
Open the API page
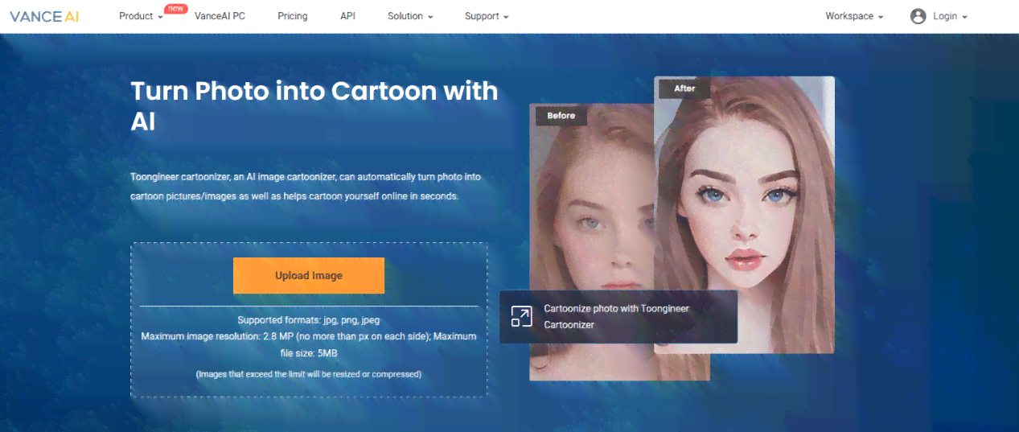(347, 16)
